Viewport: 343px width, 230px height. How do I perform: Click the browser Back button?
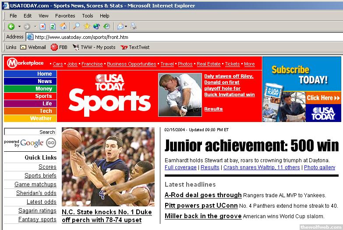(11, 27)
